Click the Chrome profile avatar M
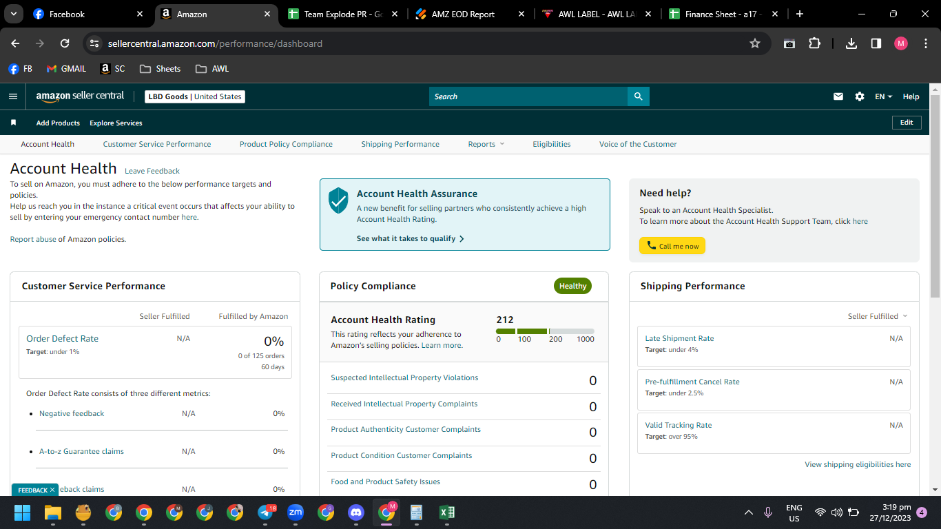Screen dimensions: 941x529 point(901,43)
